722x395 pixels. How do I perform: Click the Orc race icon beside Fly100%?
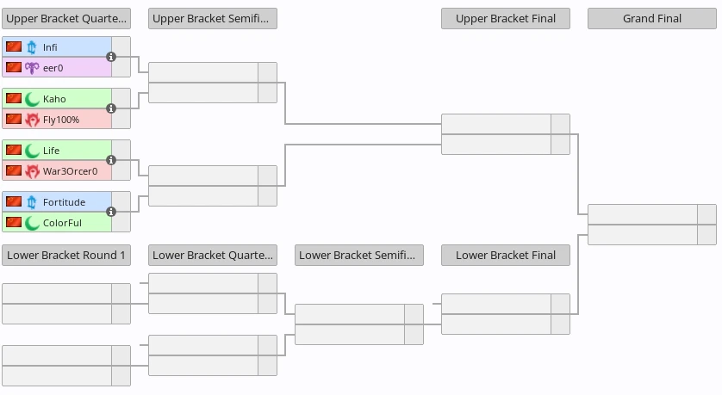click(x=32, y=119)
